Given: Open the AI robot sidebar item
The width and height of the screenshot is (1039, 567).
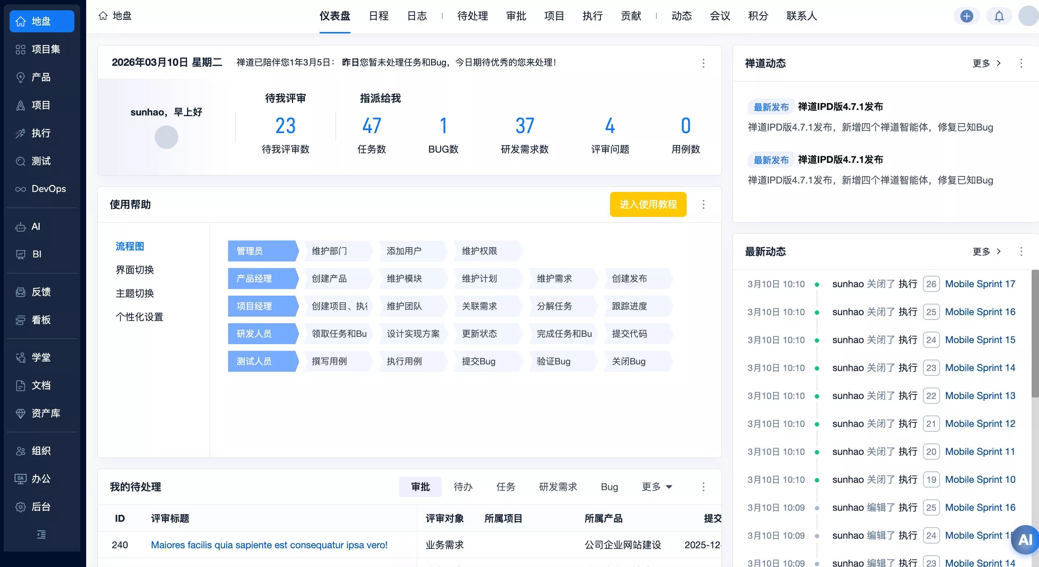Looking at the screenshot, I should (x=21, y=227).
